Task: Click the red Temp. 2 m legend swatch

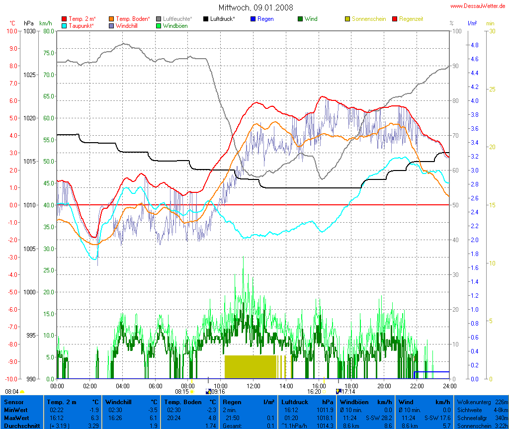Action: 64,19
